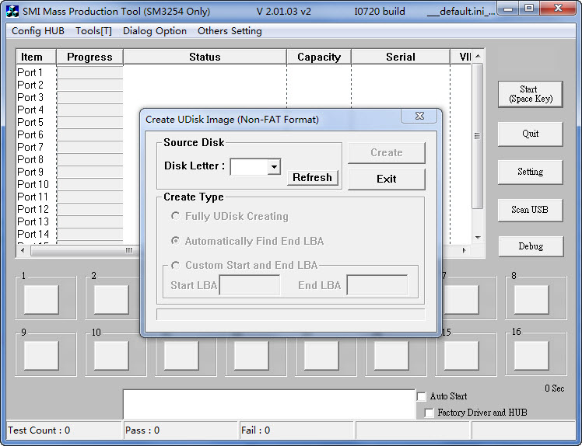582x446 pixels.
Task: Select the Port 3 row
Action: pos(30,97)
